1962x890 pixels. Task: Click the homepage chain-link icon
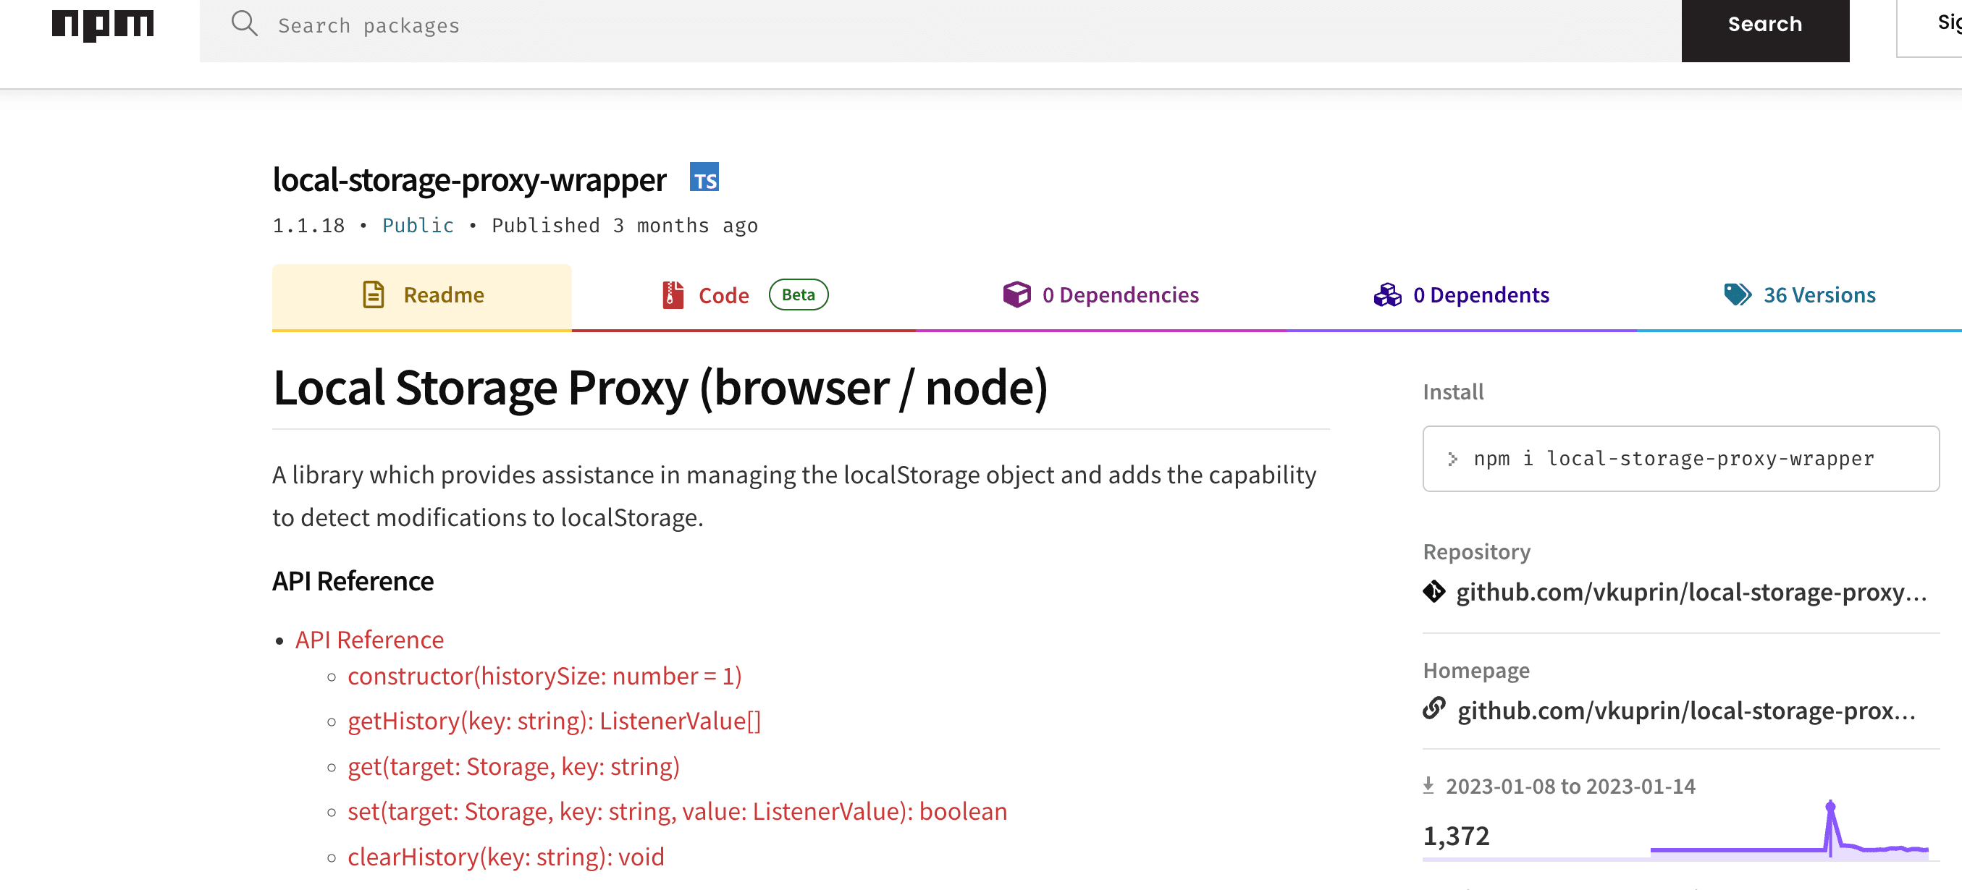pyautogui.click(x=1433, y=708)
